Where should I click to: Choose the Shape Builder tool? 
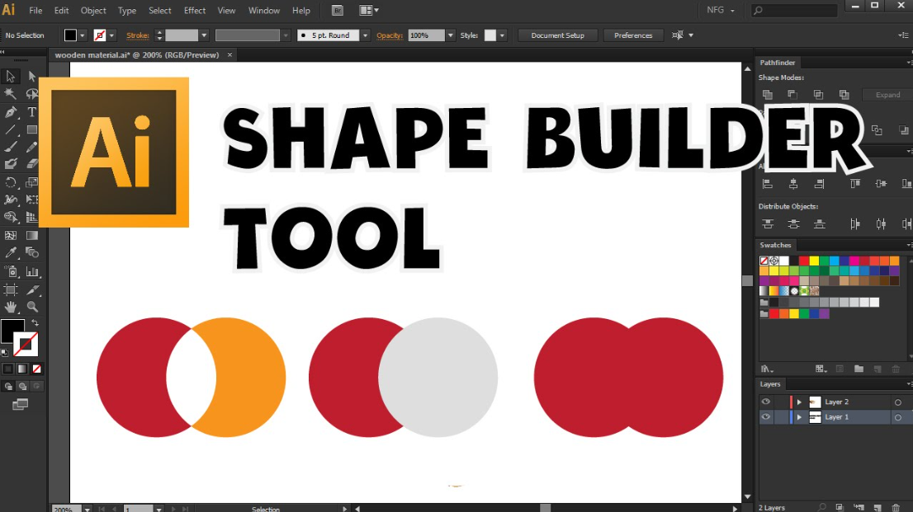11,217
